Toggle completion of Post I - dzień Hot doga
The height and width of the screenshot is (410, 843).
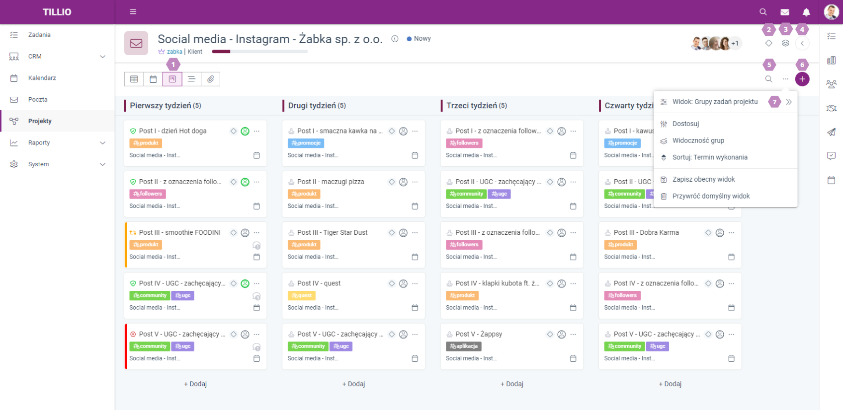click(x=133, y=131)
